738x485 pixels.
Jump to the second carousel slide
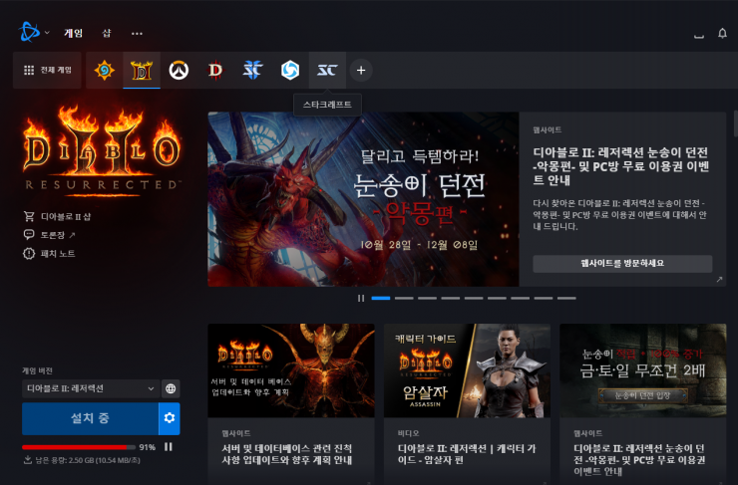point(404,298)
